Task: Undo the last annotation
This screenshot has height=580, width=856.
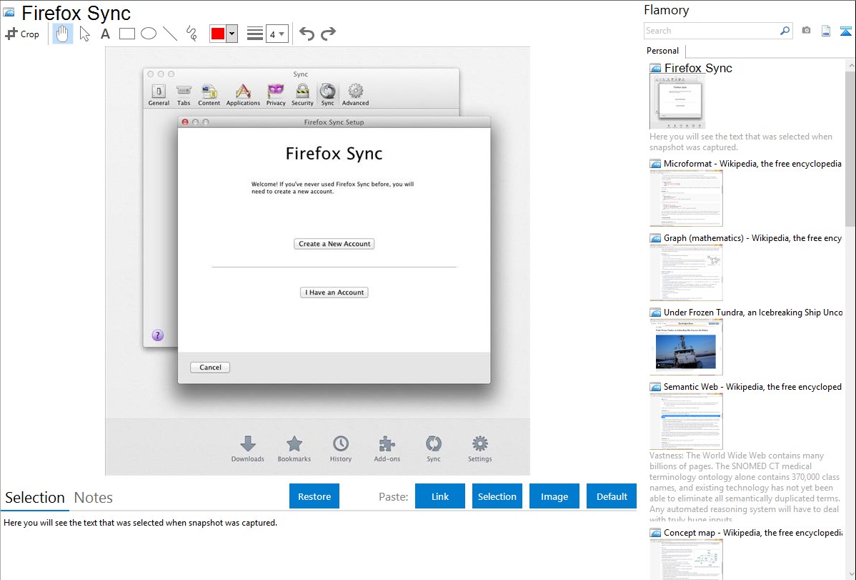Action: [307, 34]
